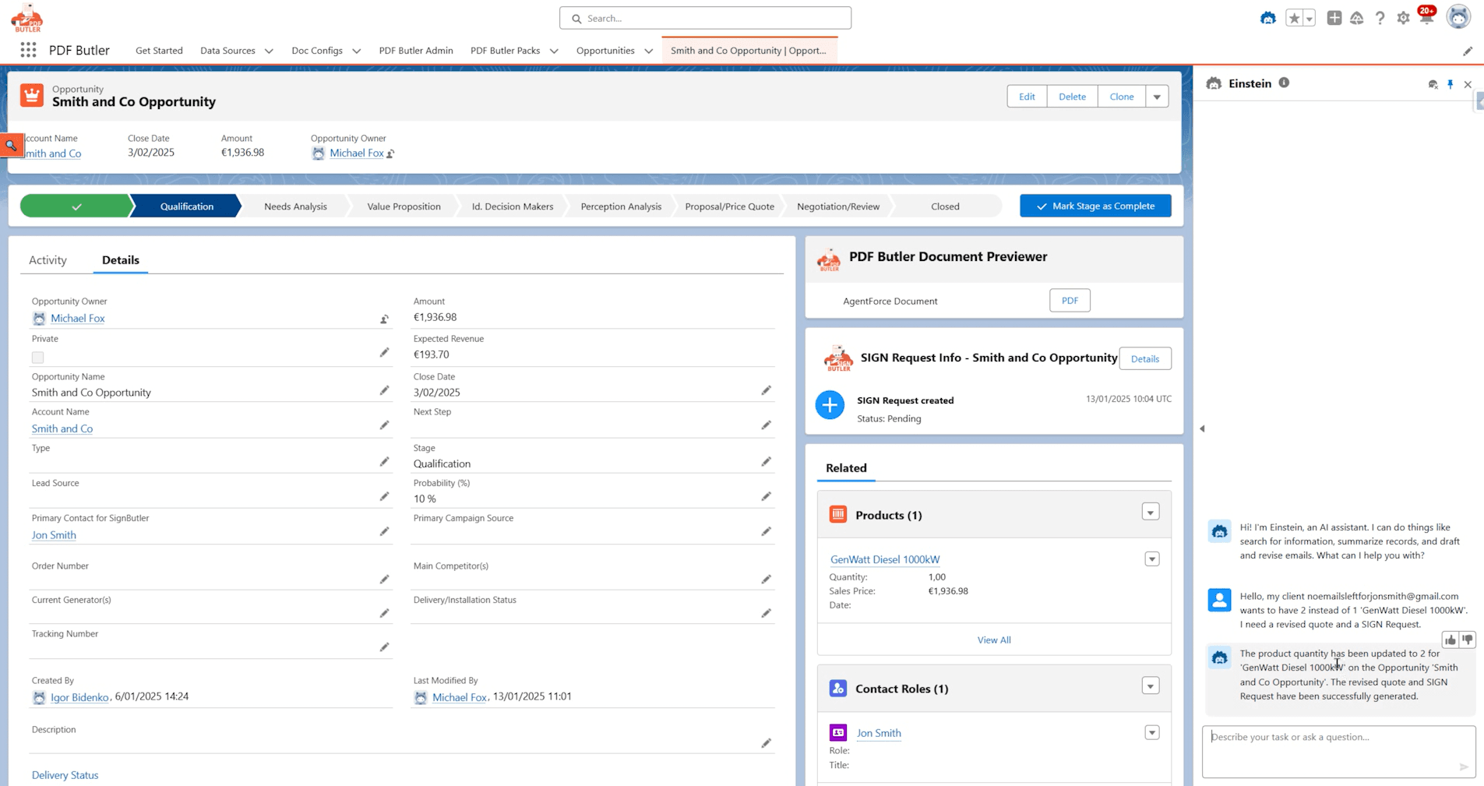Click the end-conversation icon in Einstein panel

click(1433, 84)
